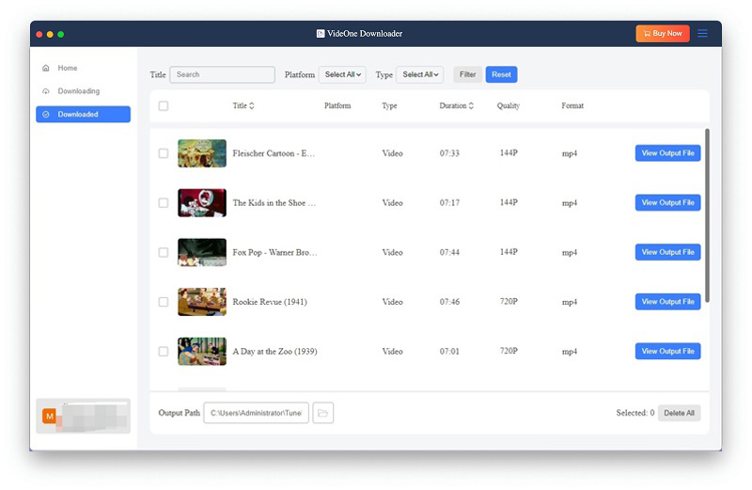Go to the Downloading section

pos(78,91)
